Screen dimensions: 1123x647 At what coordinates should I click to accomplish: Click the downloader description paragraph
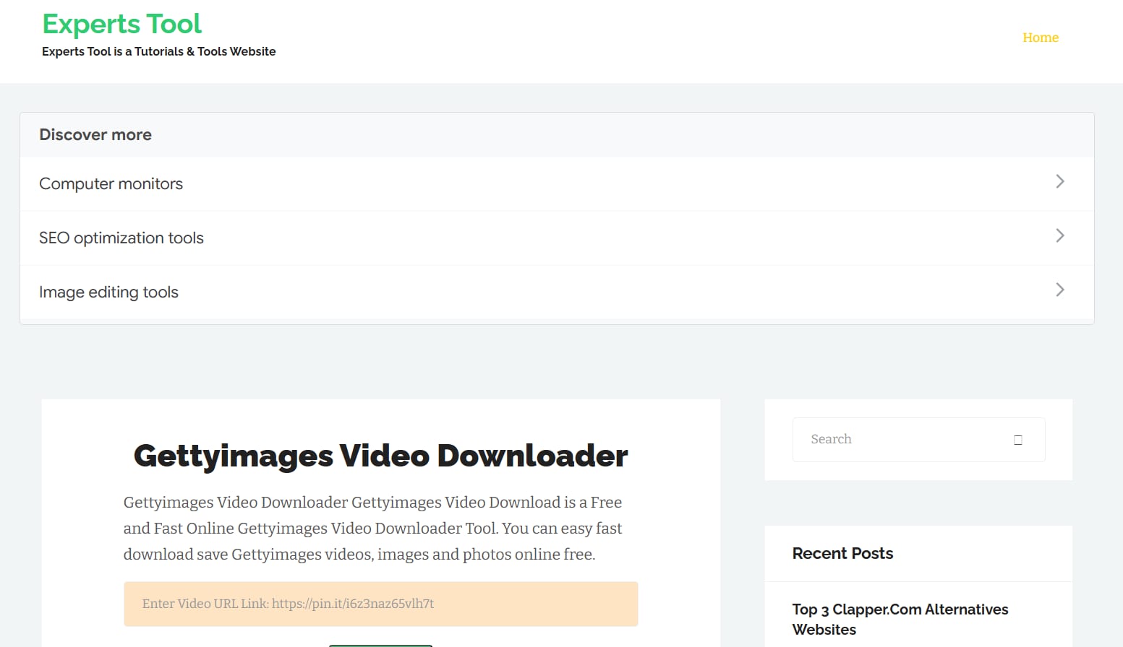pyautogui.click(x=372, y=528)
